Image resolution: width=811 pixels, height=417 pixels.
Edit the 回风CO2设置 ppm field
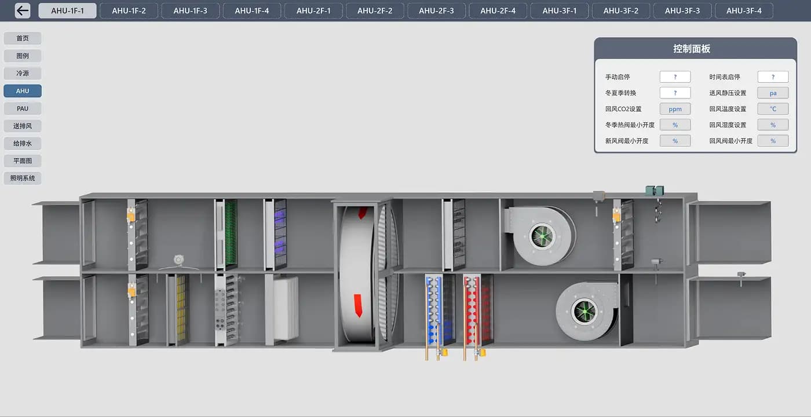[675, 109]
